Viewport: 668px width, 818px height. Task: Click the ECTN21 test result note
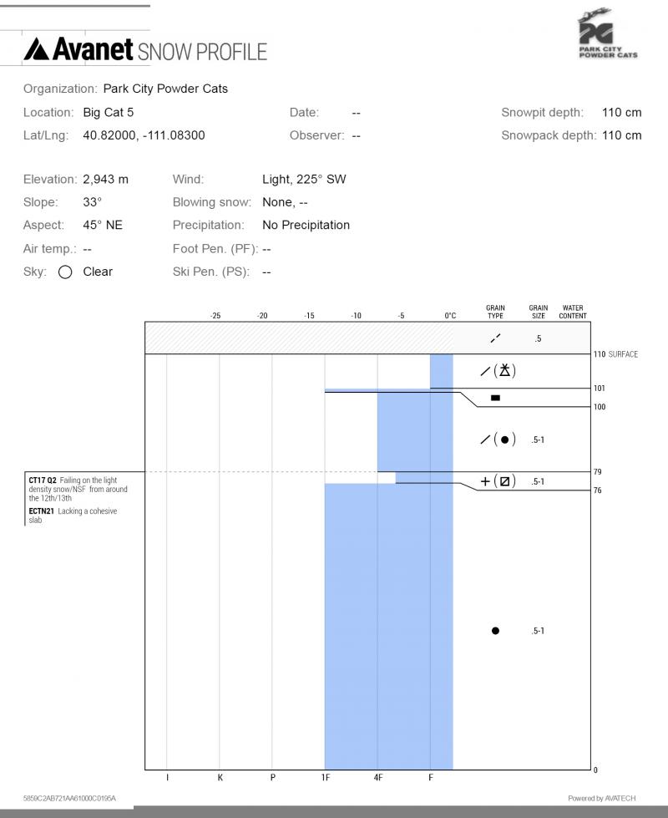point(73,516)
